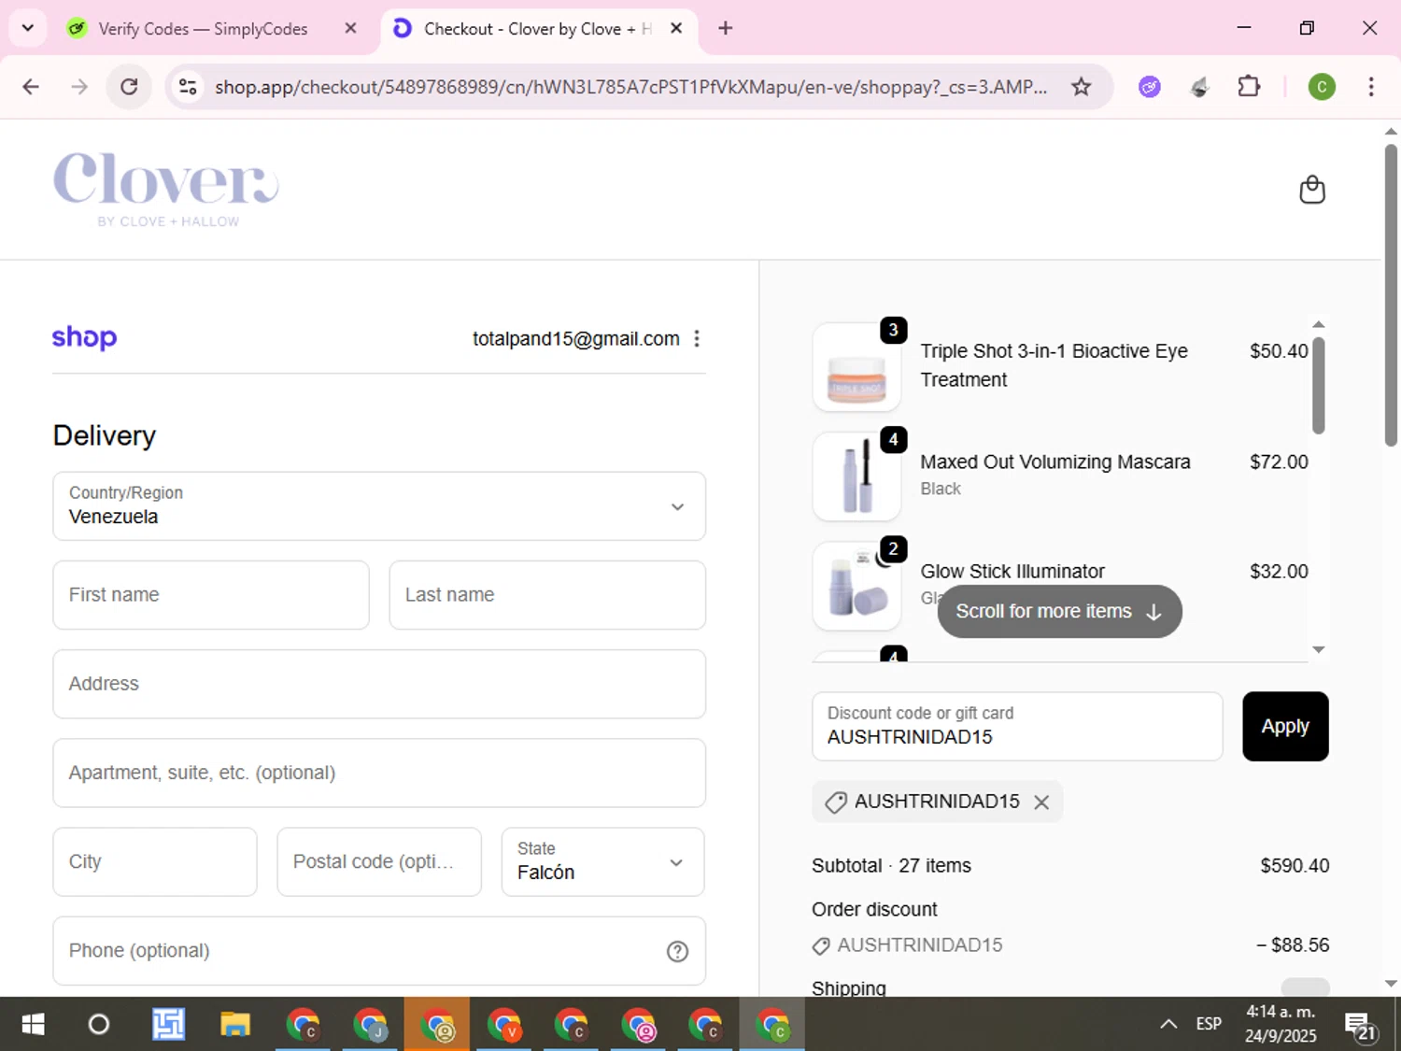Open the purple extension icon in toolbar

coord(1149,87)
